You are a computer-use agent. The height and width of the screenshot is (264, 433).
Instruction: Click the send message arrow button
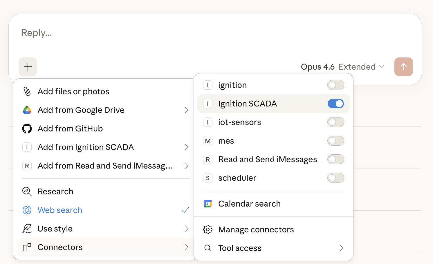[x=403, y=67]
